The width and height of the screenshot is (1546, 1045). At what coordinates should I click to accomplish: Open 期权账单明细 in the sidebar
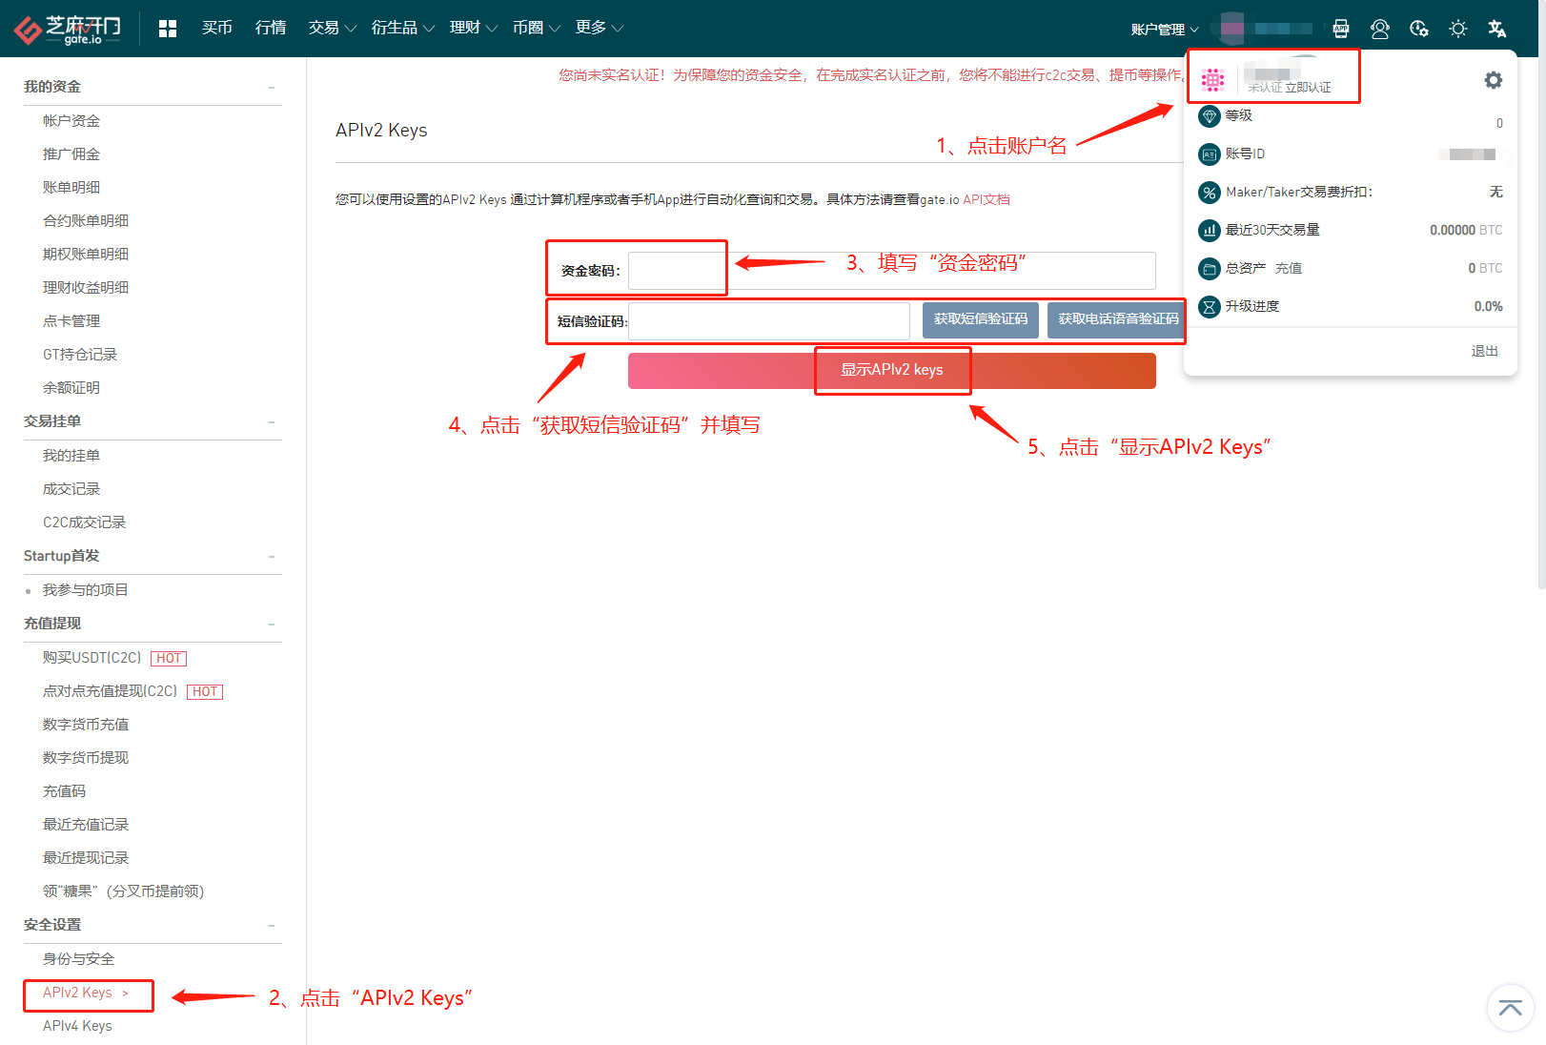(86, 255)
